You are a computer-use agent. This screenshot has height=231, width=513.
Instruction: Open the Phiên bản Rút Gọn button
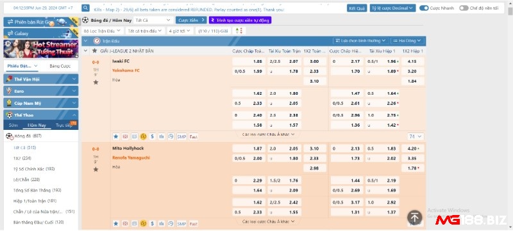(x=41, y=22)
